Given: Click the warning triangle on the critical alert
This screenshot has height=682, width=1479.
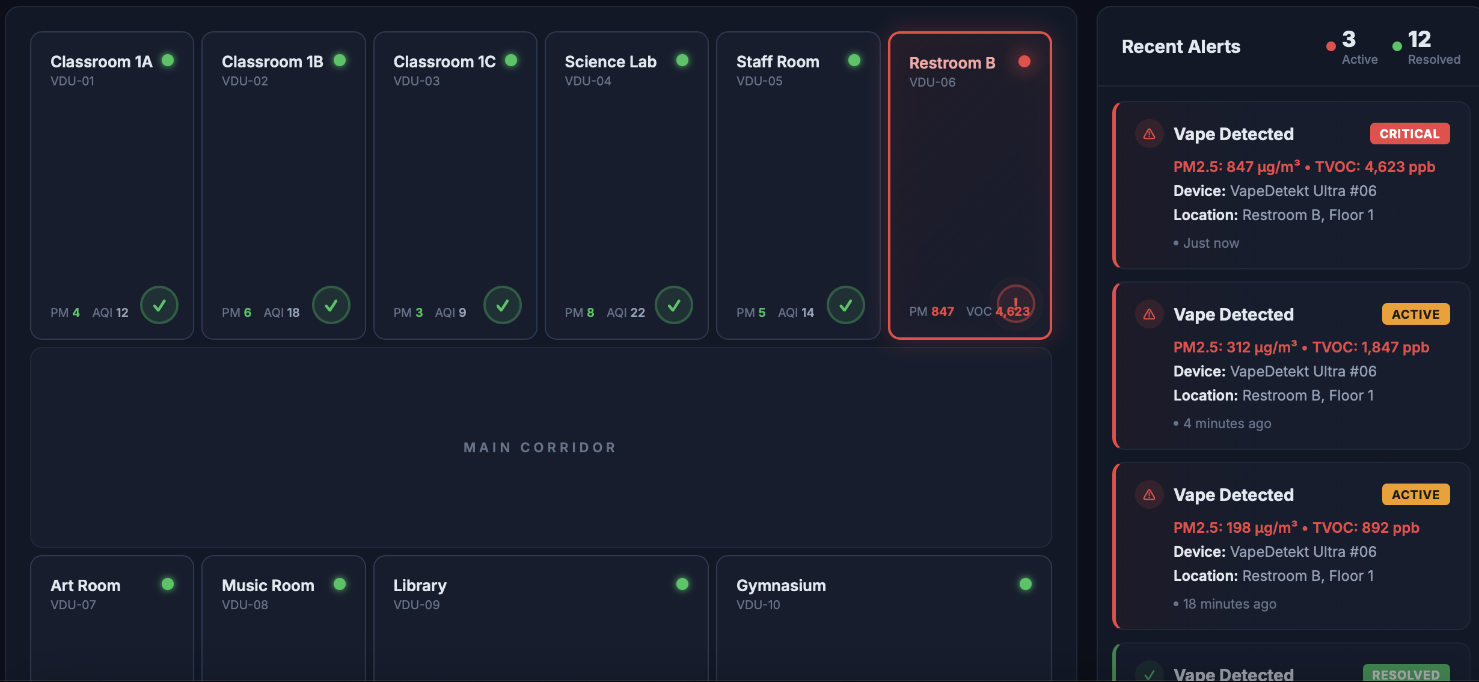Looking at the screenshot, I should click(1149, 134).
